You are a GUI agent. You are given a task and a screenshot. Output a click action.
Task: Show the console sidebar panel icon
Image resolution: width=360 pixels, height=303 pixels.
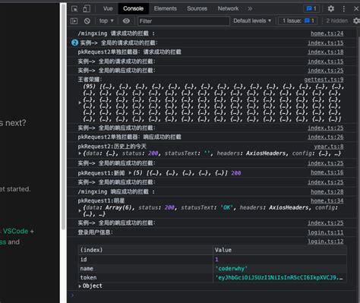[74, 21]
